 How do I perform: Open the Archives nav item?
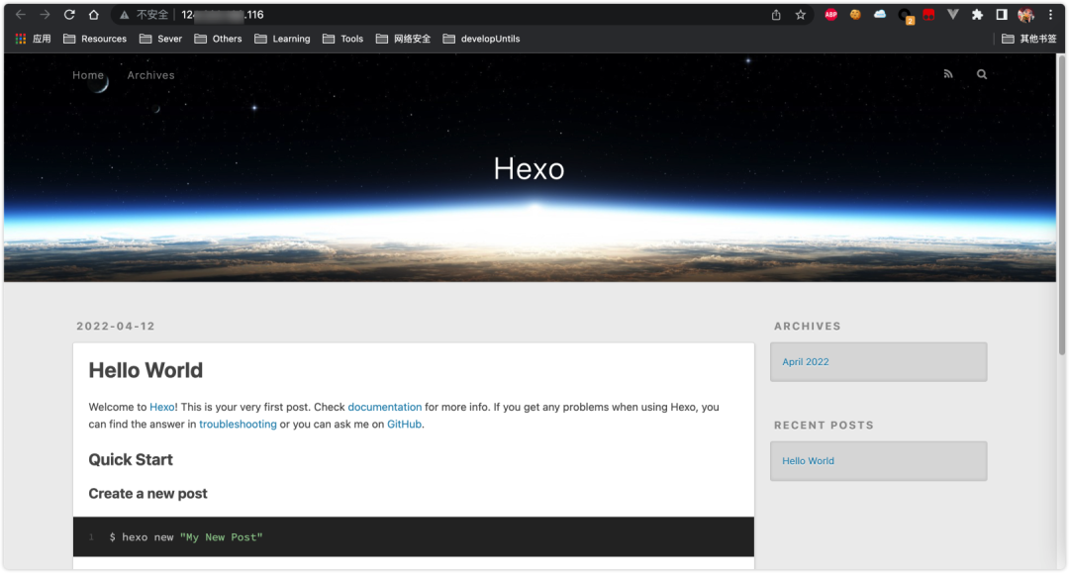click(150, 75)
